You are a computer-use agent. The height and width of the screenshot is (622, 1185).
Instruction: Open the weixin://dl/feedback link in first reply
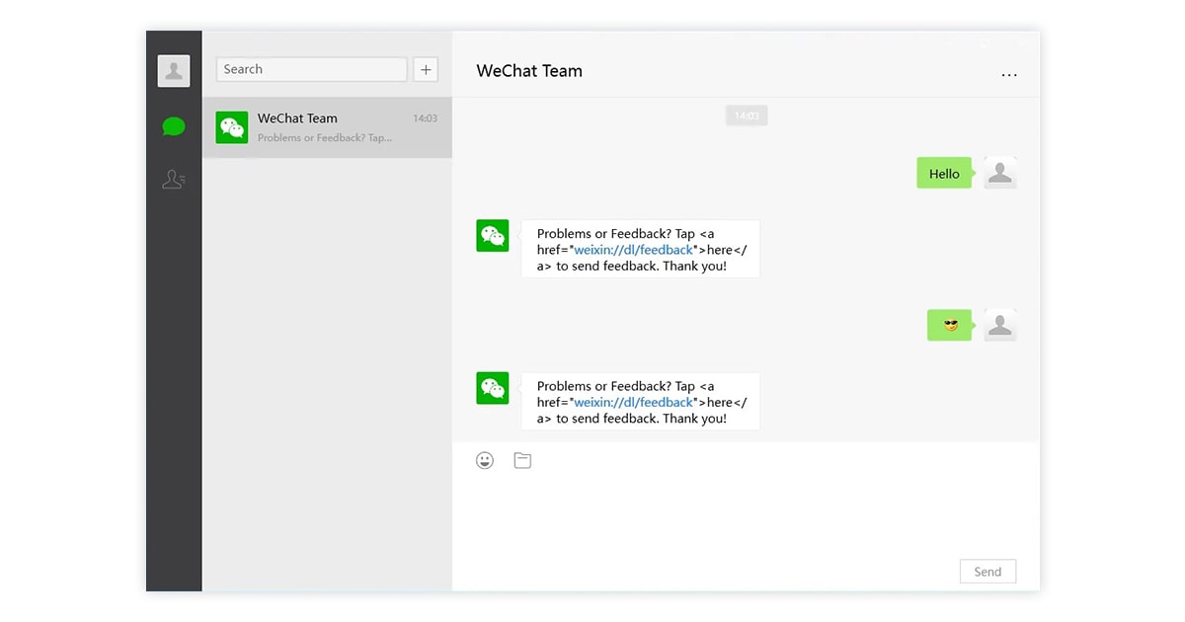634,250
